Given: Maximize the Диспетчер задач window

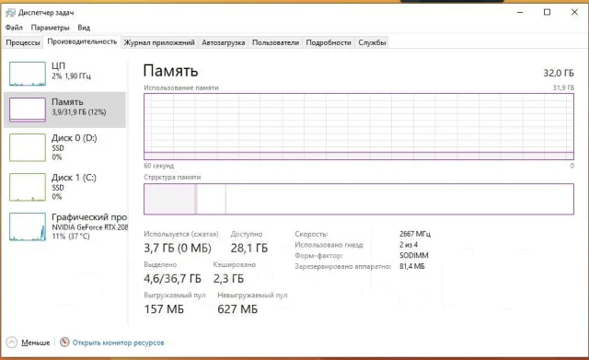Looking at the screenshot, I should point(548,12).
